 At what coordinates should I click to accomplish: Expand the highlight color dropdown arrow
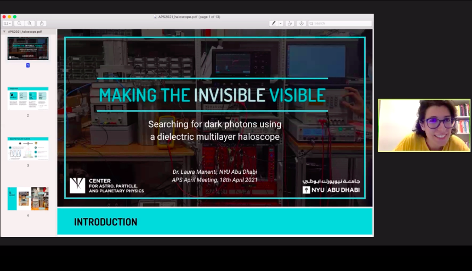(x=281, y=23)
